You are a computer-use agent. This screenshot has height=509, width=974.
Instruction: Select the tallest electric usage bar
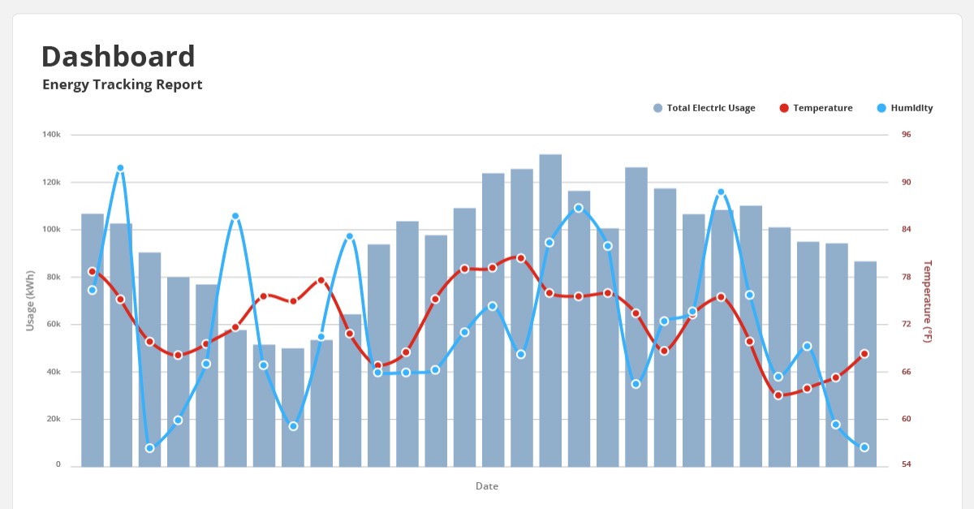click(x=550, y=310)
